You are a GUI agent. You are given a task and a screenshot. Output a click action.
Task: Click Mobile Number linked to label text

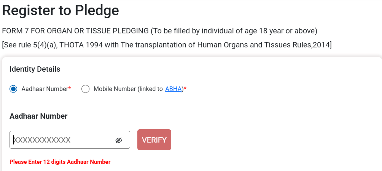click(128, 89)
